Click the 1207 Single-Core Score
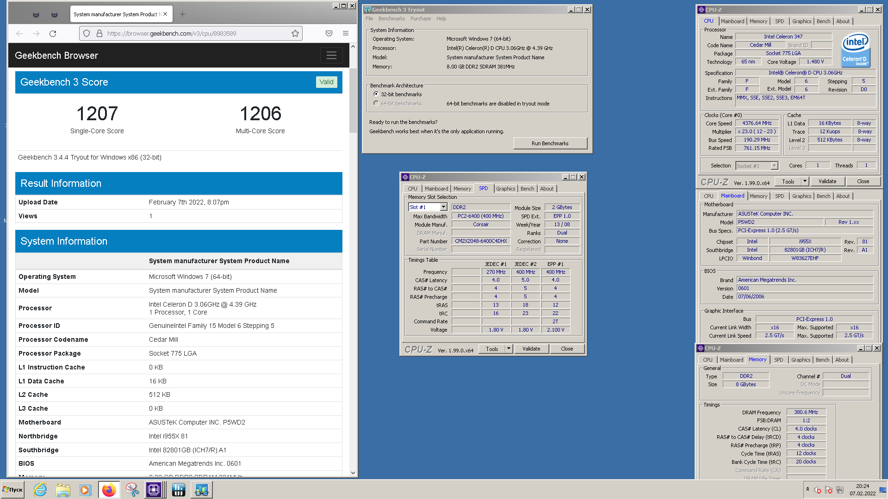The image size is (888, 499). coord(97,114)
